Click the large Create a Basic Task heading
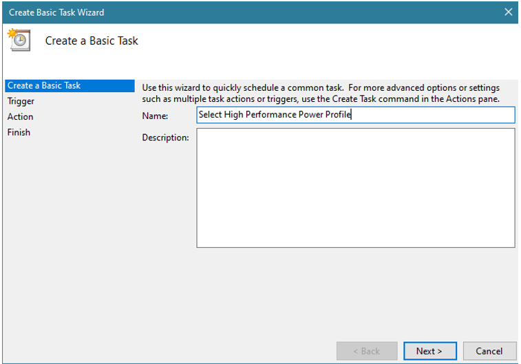The height and width of the screenshot is (364, 521). point(92,41)
